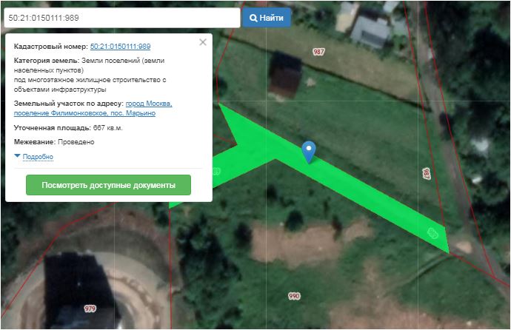Screen dimensions: 511x330
Task: Click the blue Найти search button
Action: pos(267,18)
